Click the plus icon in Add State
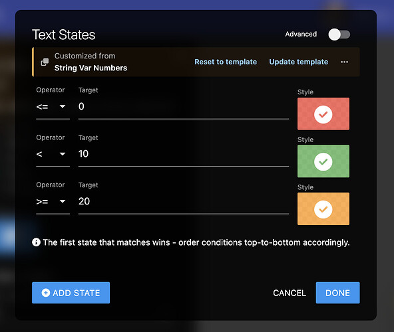 (x=46, y=293)
